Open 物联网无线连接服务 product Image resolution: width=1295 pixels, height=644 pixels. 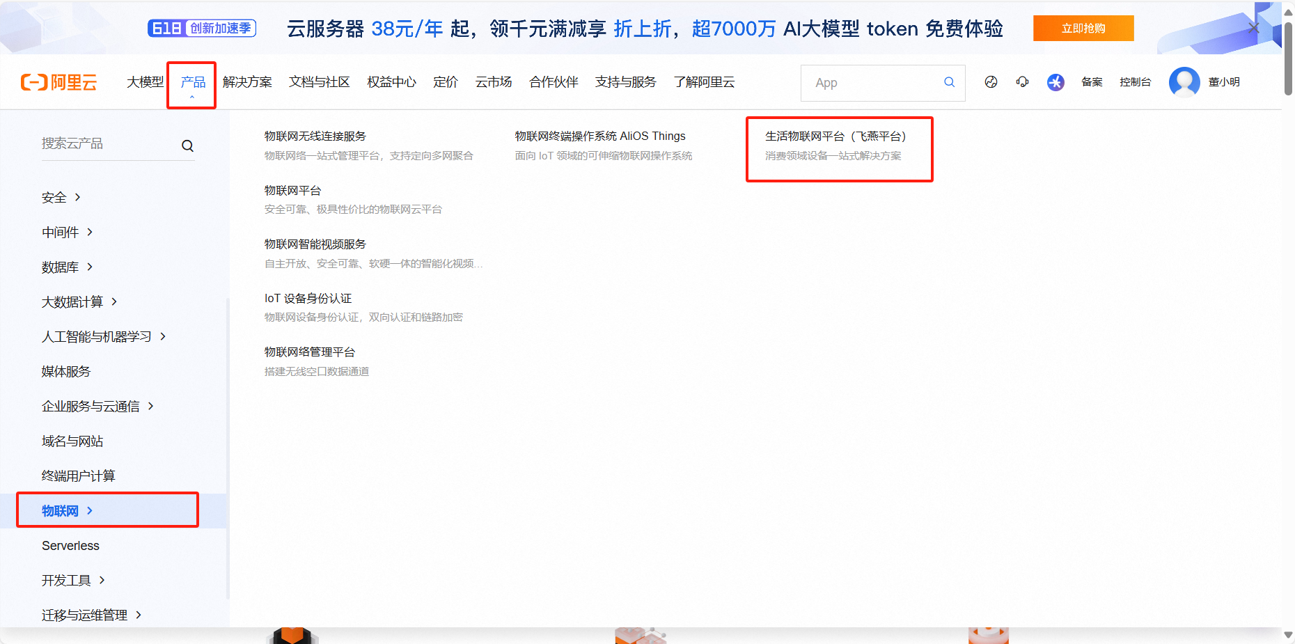click(315, 136)
